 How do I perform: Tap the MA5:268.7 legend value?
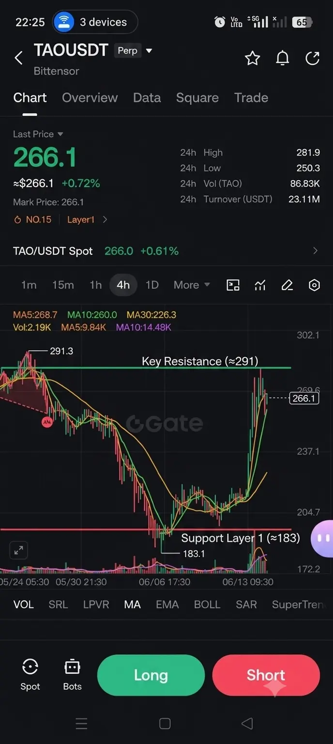pyautogui.click(x=35, y=315)
